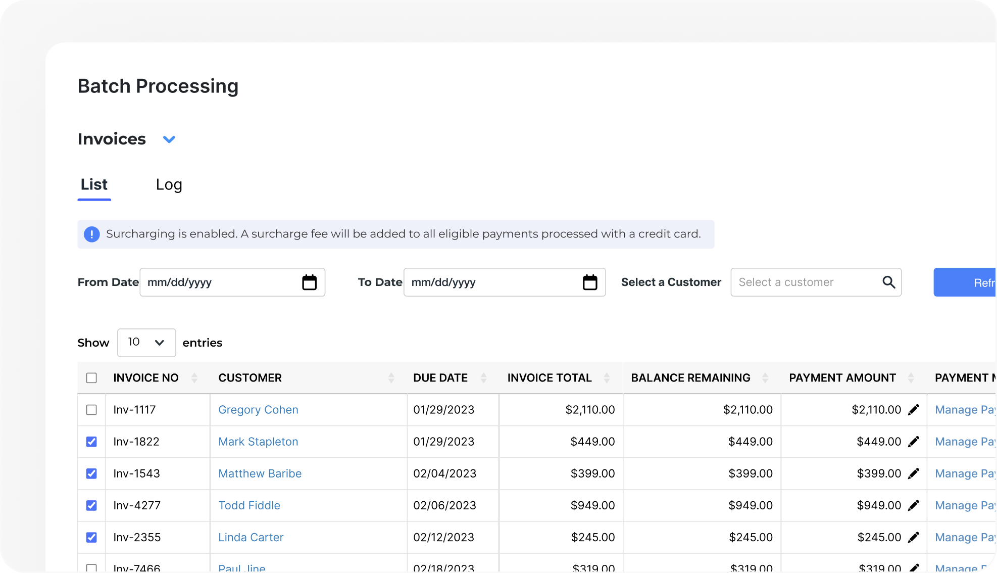Viewport: 997px width, 573px height.
Task: Open customer Mark Stapleton link
Action: [x=258, y=442]
